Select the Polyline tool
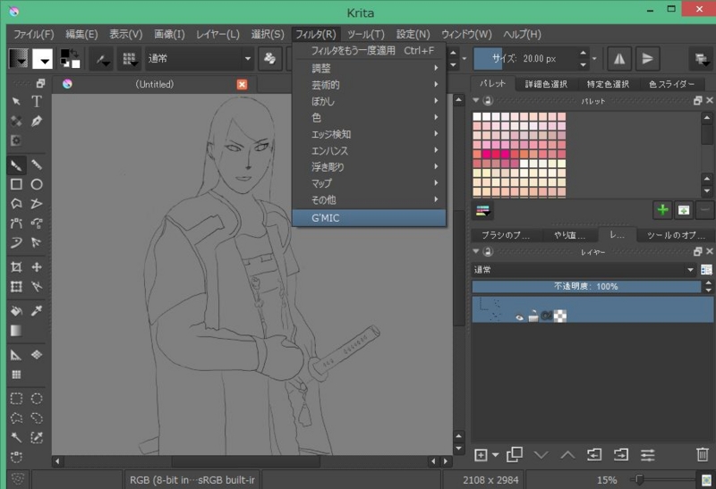 [x=37, y=204]
